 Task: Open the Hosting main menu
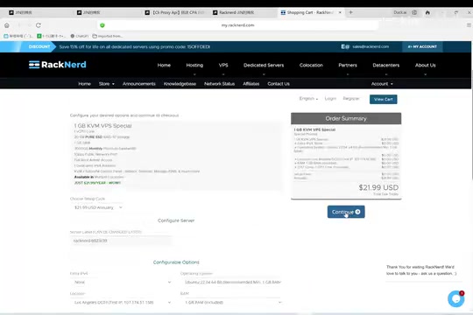(x=194, y=65)
